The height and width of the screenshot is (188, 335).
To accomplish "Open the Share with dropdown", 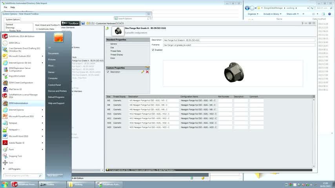I will click(x=293, y=14).
